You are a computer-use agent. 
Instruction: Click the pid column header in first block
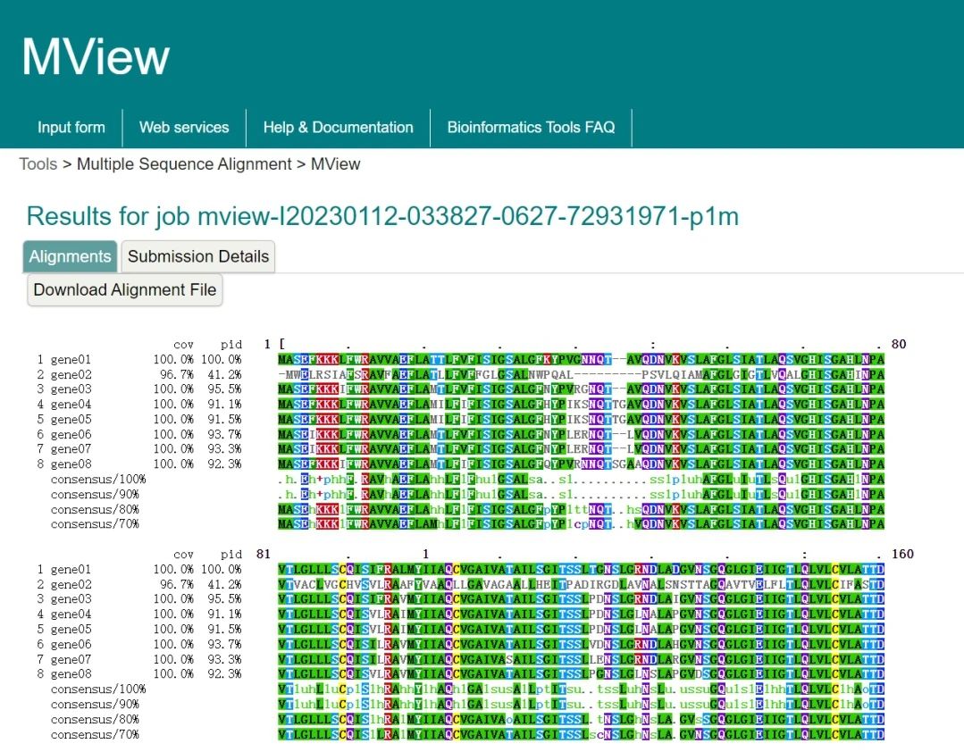click(231, 345)
